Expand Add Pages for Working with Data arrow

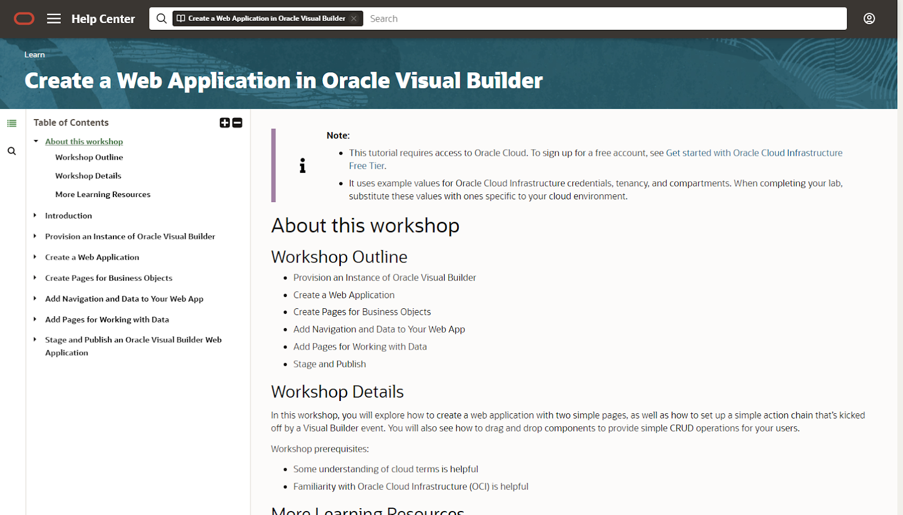point(35,319)
